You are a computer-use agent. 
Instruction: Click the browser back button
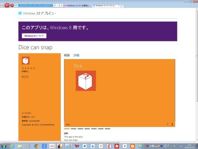point(7,5)
